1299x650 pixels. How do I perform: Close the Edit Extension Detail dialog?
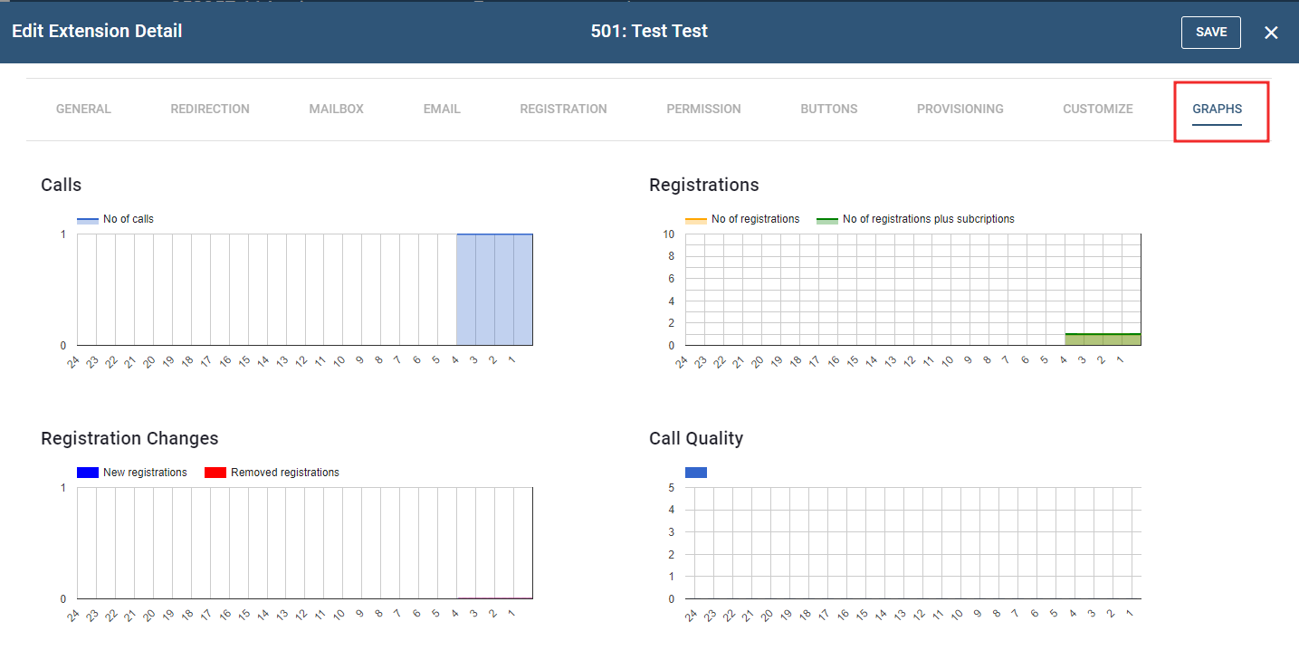(1271, 33)
